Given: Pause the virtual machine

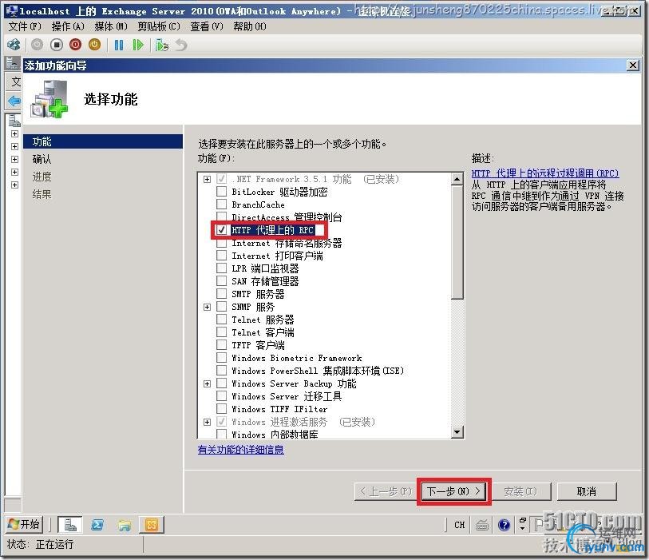Looking at the screenshot, I should click(119, 45).
